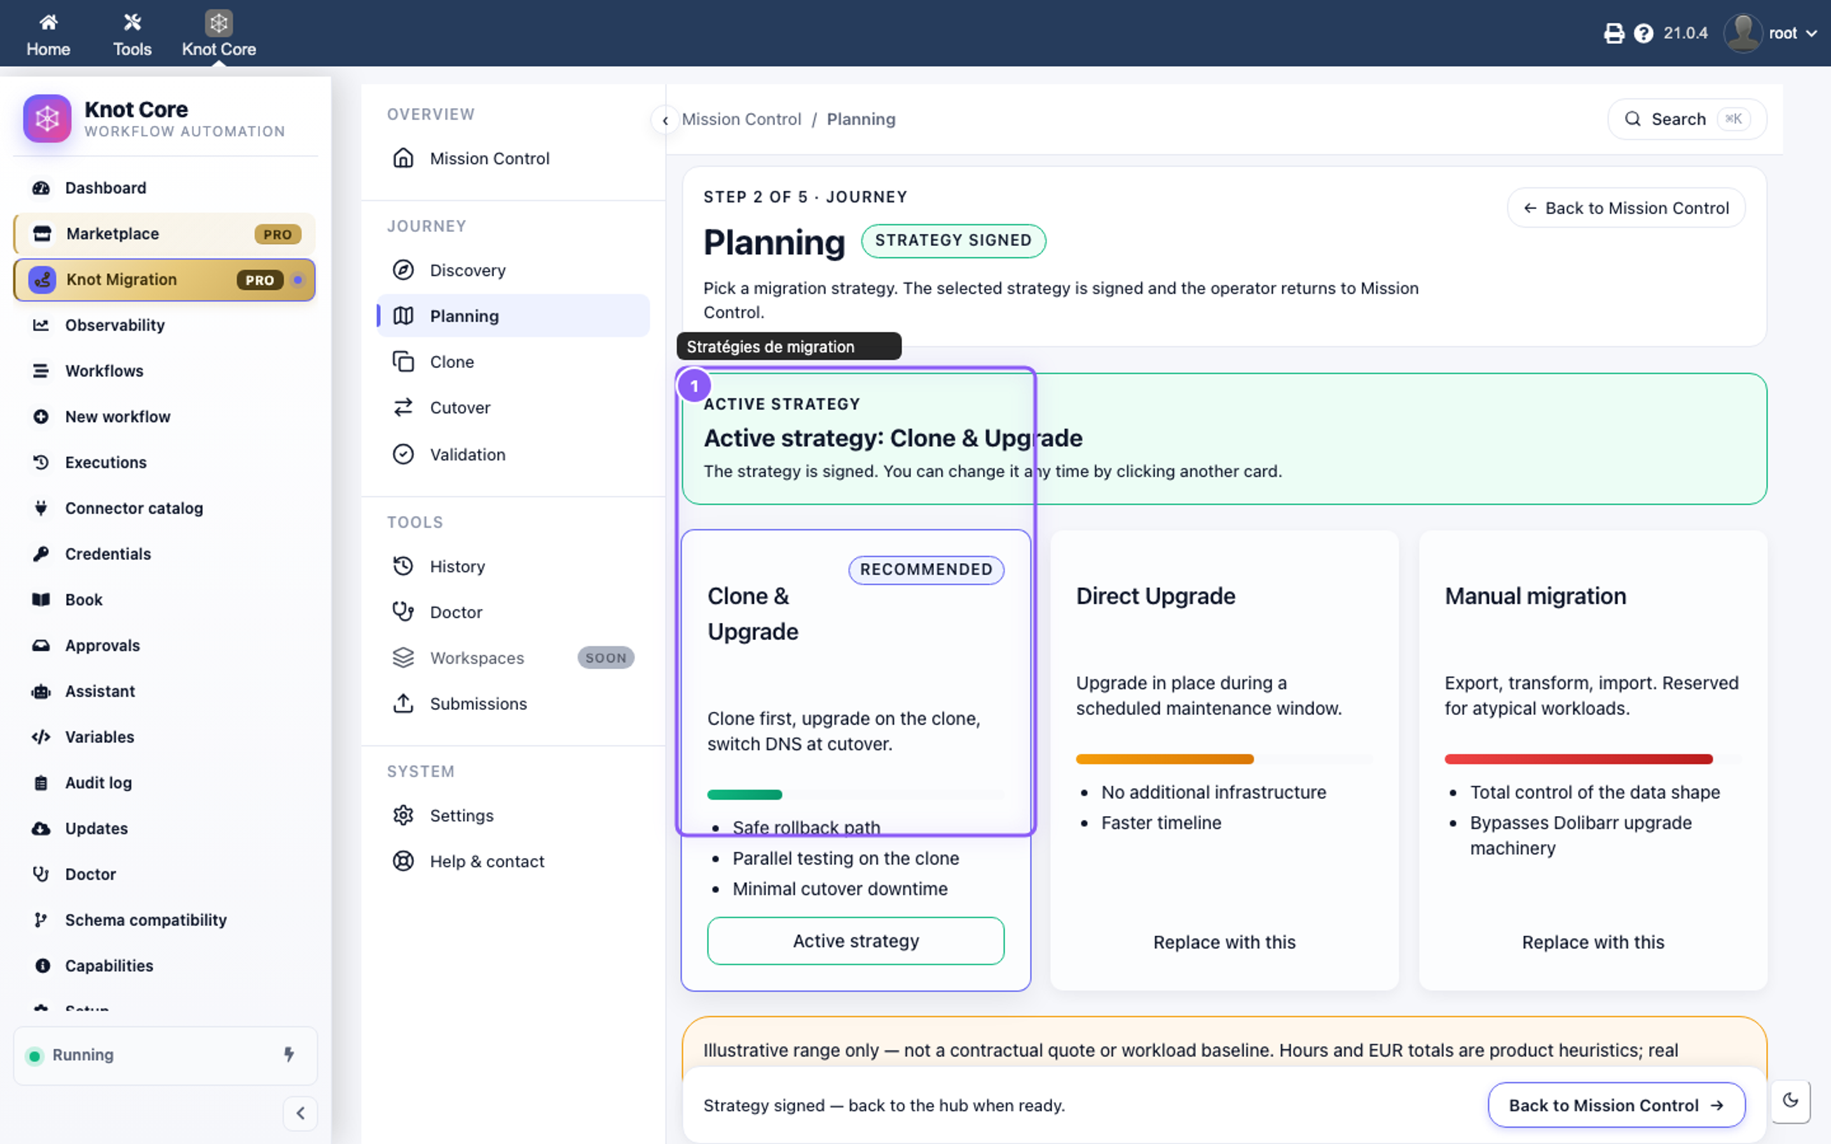Open the Validation journey step
This screenshot has width=1831, height=1144.
(513, 454)
